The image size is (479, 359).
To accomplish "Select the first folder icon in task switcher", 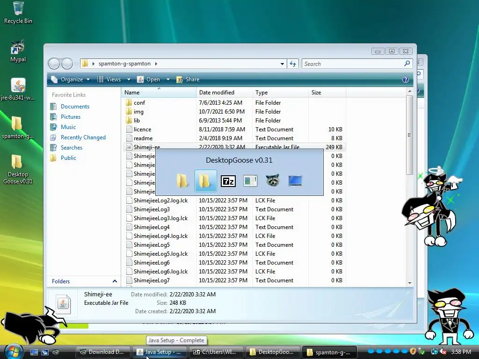I will (183, 181).
